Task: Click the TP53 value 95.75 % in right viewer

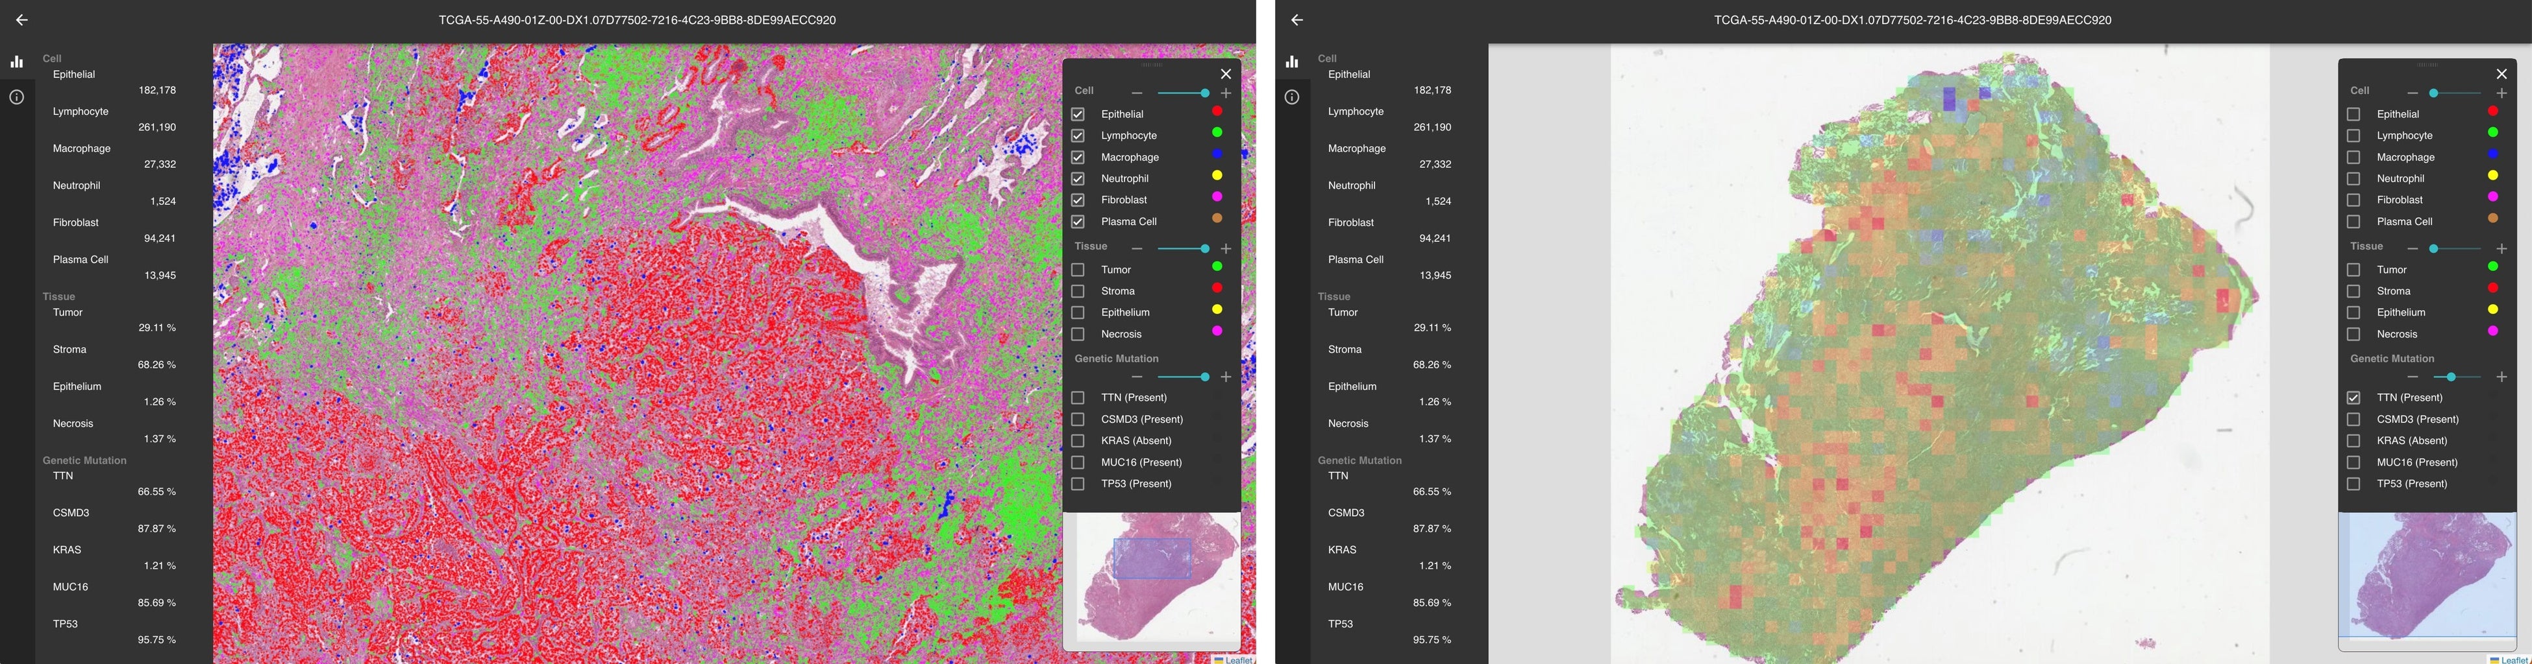Action: pos(1432,641)
